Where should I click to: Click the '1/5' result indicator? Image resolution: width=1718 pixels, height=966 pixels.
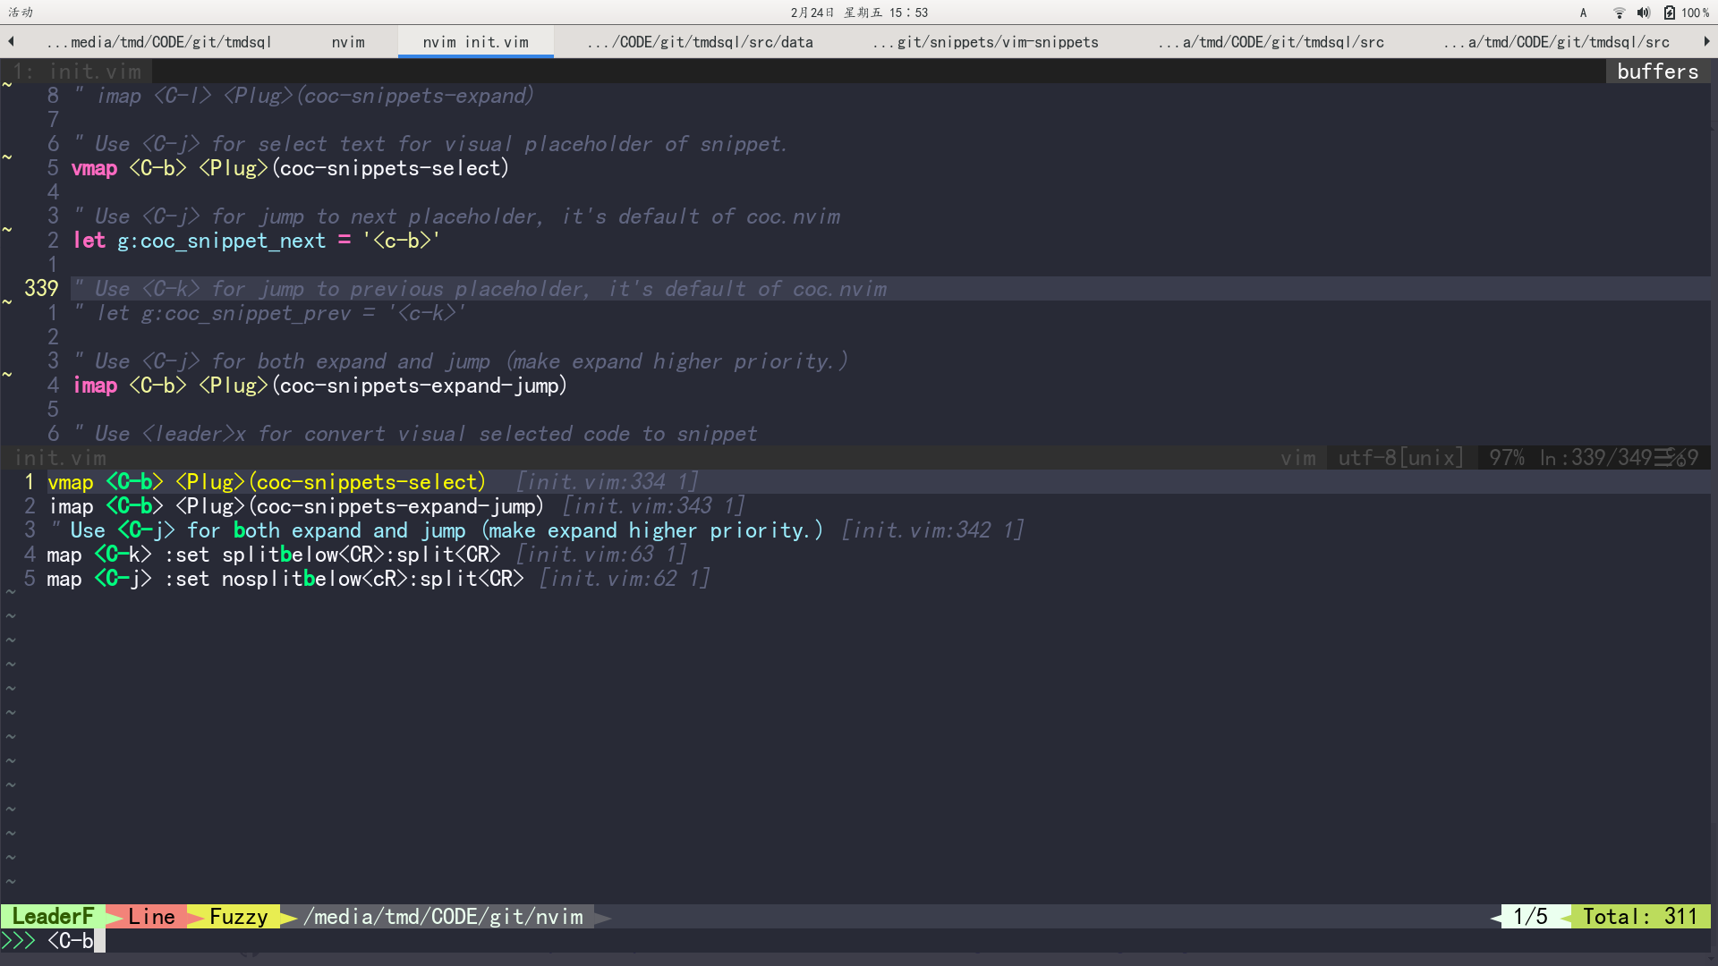click(x=1532, y=916)
